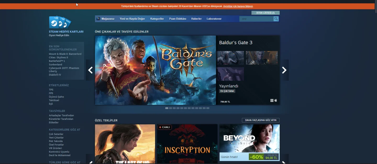Select second carousel page indicator

tap(170, 108)
